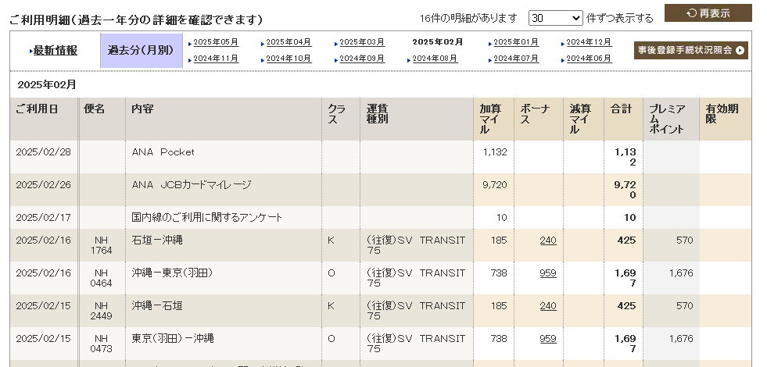Click the 再表示 refresh button
The height and width of the screenshot is (367, 767).
pos(708,13)
